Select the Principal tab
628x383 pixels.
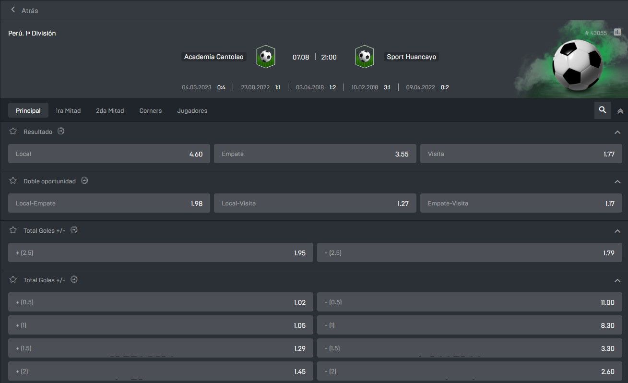[x=28, y=110]
